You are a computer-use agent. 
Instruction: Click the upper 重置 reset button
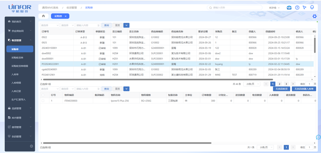(117, 25)
